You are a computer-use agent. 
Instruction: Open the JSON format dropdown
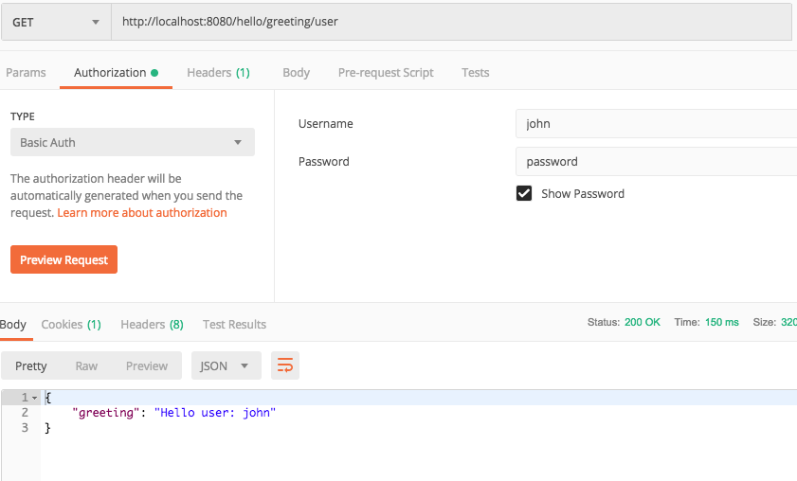pyautogui.click(x=226, y=365)
